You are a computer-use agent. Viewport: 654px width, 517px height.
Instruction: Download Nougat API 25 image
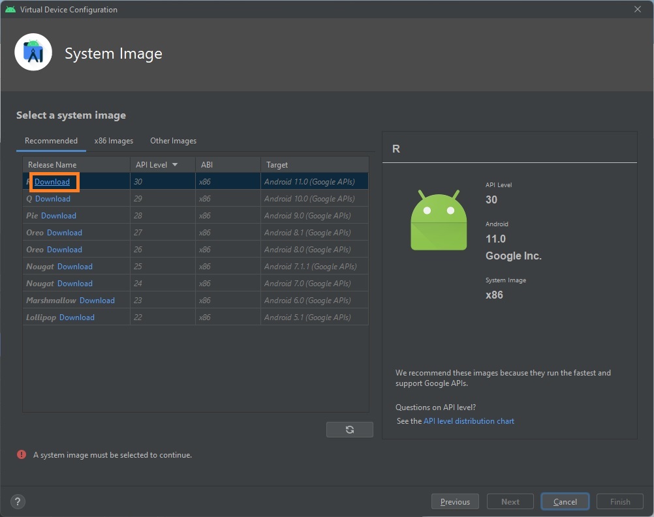click(x=74, y=266)
